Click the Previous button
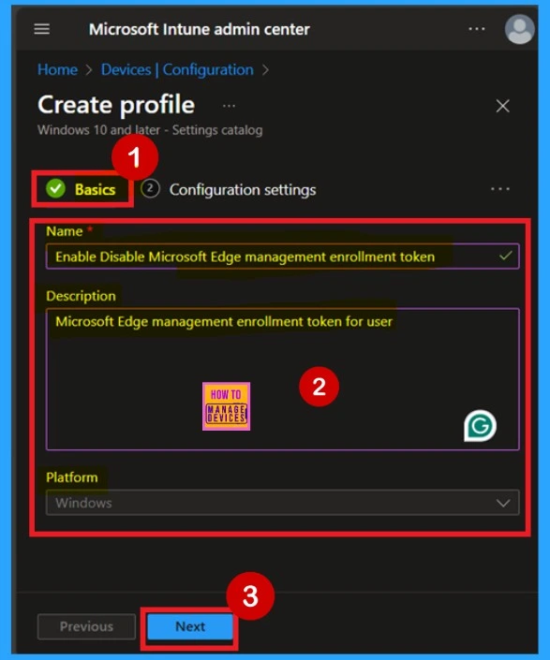Viewport: 550px width, 660px height. tap(86, 626)
